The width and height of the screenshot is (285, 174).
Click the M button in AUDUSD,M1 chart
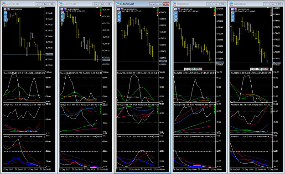click(x=5, y=17)
